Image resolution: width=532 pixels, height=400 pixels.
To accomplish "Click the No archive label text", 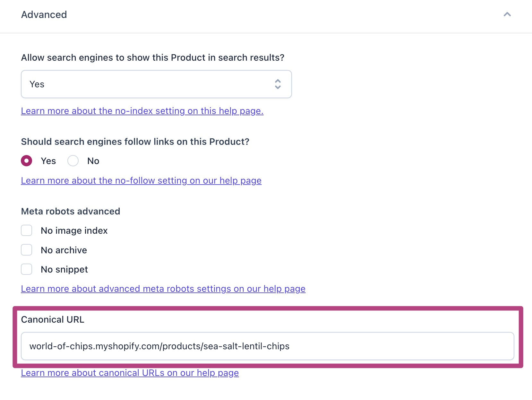I will [64, 250].
